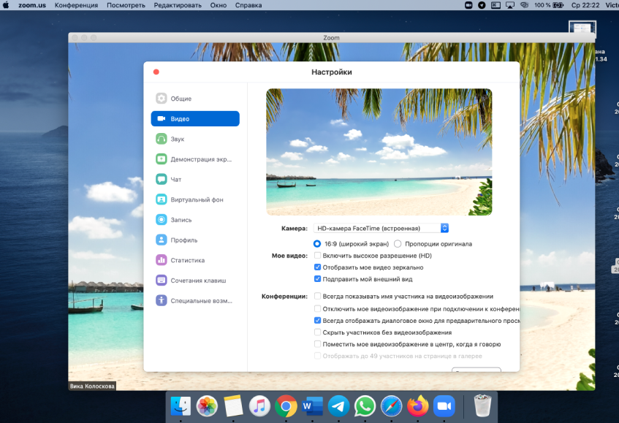Select Пропорции оригинала radio option
The height and width of the screenshot is (423, 619).
pyautogui.click(x=398, y=244)
